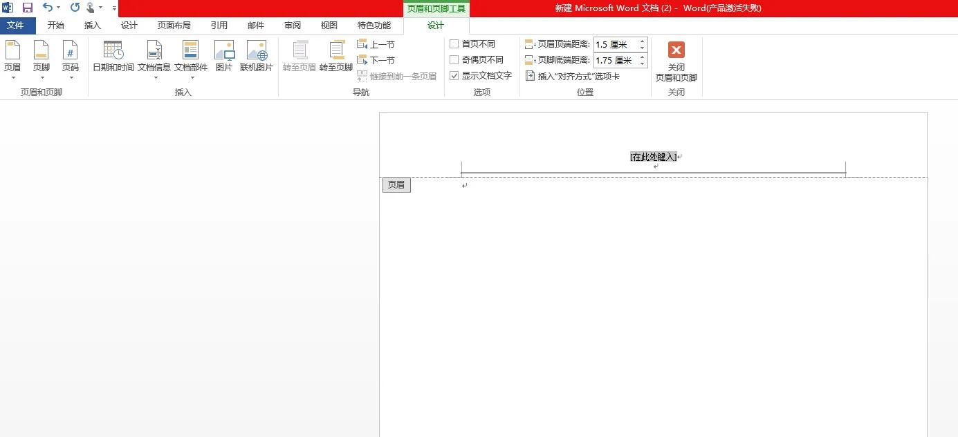The height and width of the screenshot is (437, 958).
Task: Open the 页眉 (Header) gallery icon
Action: 12,50
